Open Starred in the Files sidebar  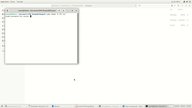3,14
